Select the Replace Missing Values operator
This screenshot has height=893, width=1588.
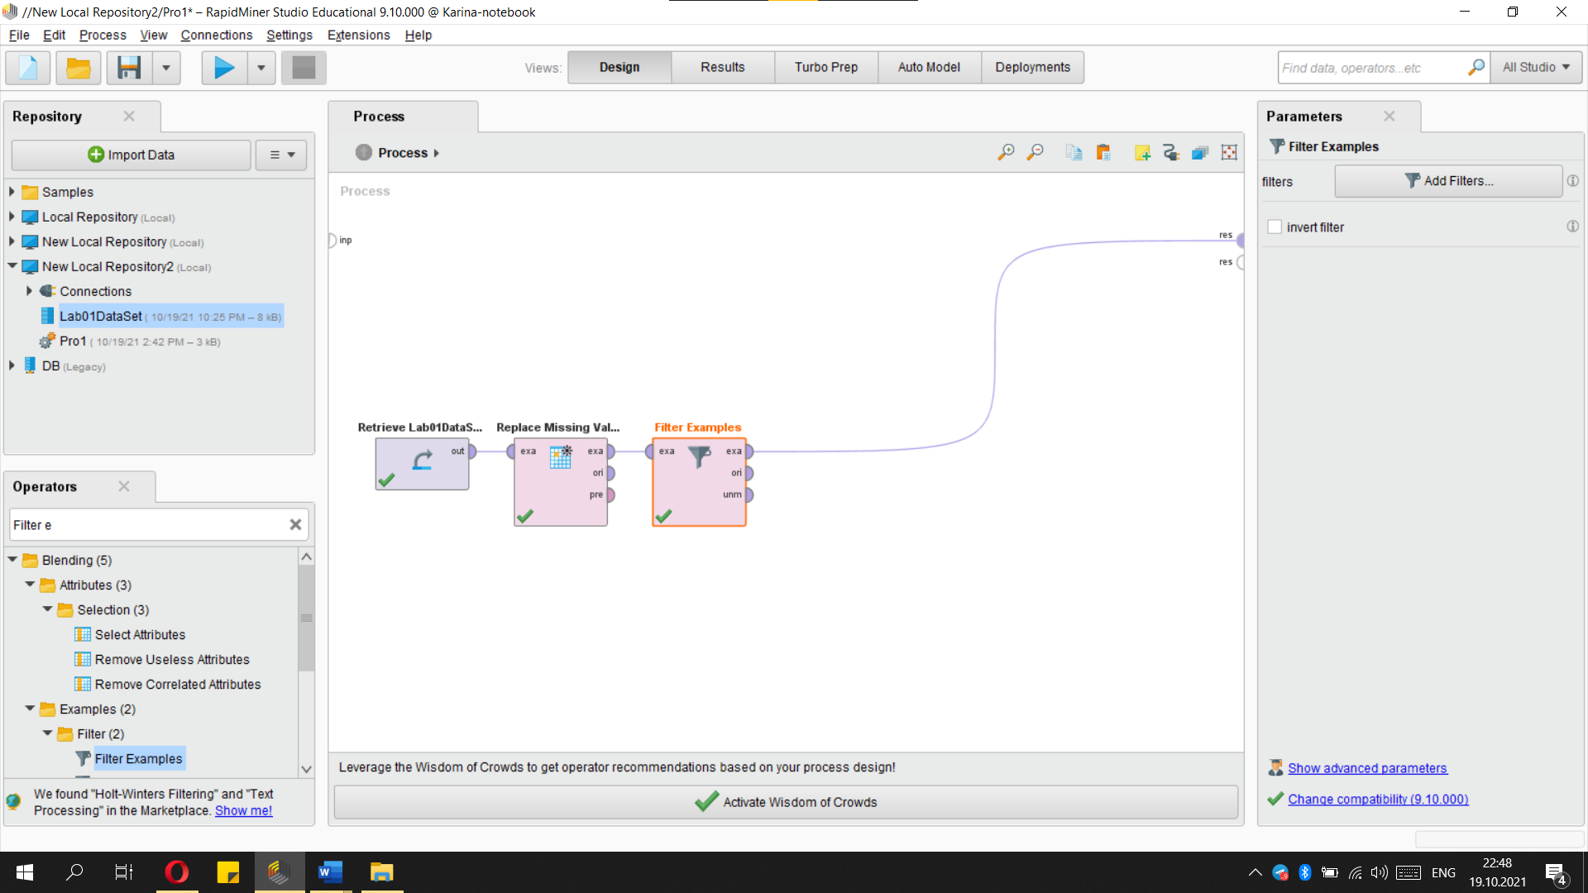(561, 482)
